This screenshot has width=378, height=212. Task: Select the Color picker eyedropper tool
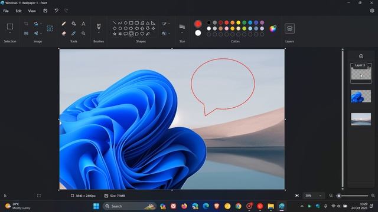click(x=73, y=34)
